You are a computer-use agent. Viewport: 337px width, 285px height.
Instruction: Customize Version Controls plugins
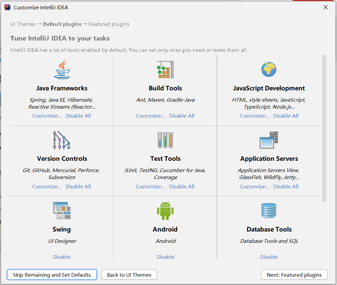click(x=47, y=186)
